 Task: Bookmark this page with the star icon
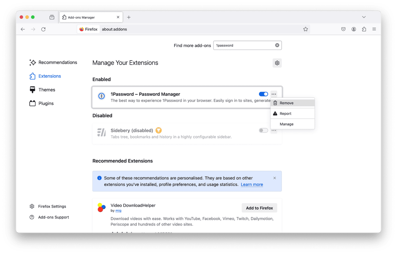[x=306, y=29]
